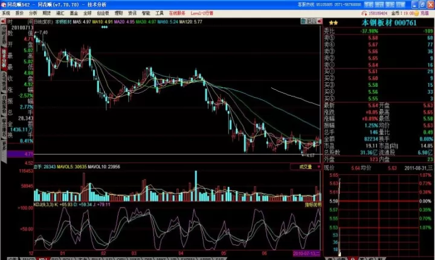Click the 卖⑤ 5.68 order row
Screen dimensions: 435x260
tap(378, 38)
